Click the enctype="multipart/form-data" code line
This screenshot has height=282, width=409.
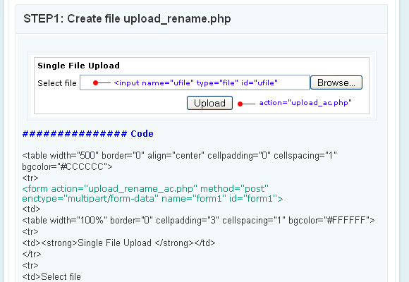[x=152, y=199]
